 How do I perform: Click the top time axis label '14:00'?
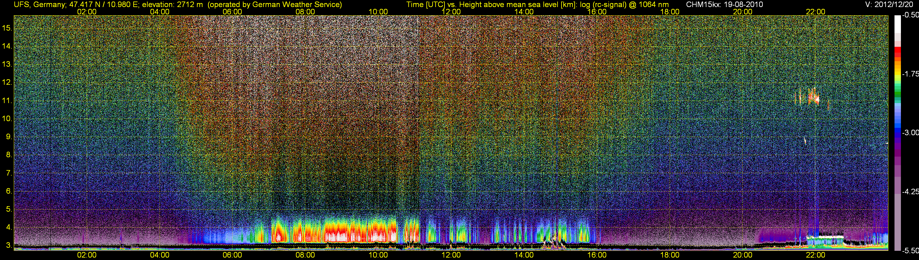coord(524,12)
